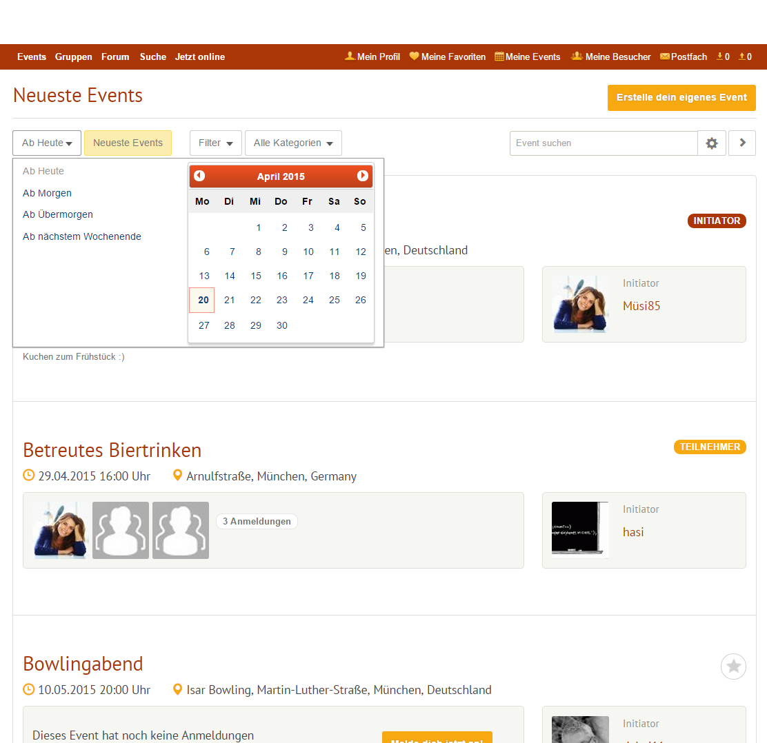Screen dimensions: 767x743
Task: Toggle the Neueste Events filter button
Action: (x=128, y=143)
